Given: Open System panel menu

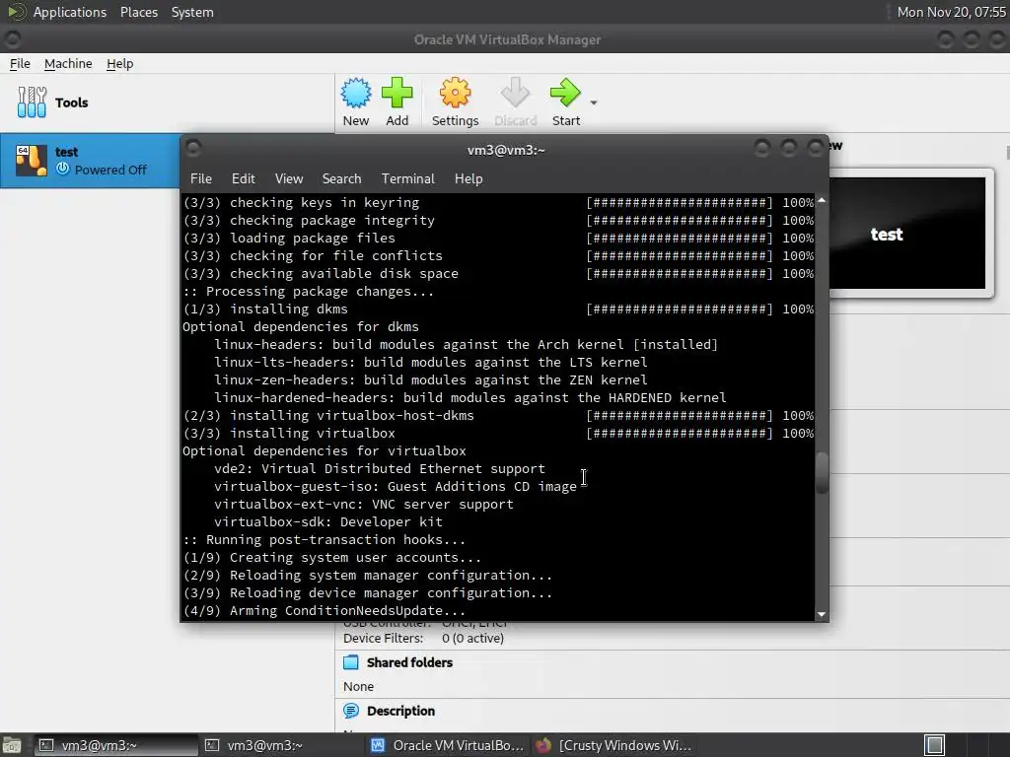Looking at the screenshot, I should [192, 12].
